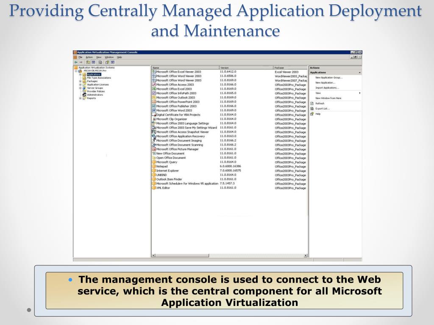The height and width of the screenshot is (325, 434).
Task: Open the File menu
Action: 81,57
